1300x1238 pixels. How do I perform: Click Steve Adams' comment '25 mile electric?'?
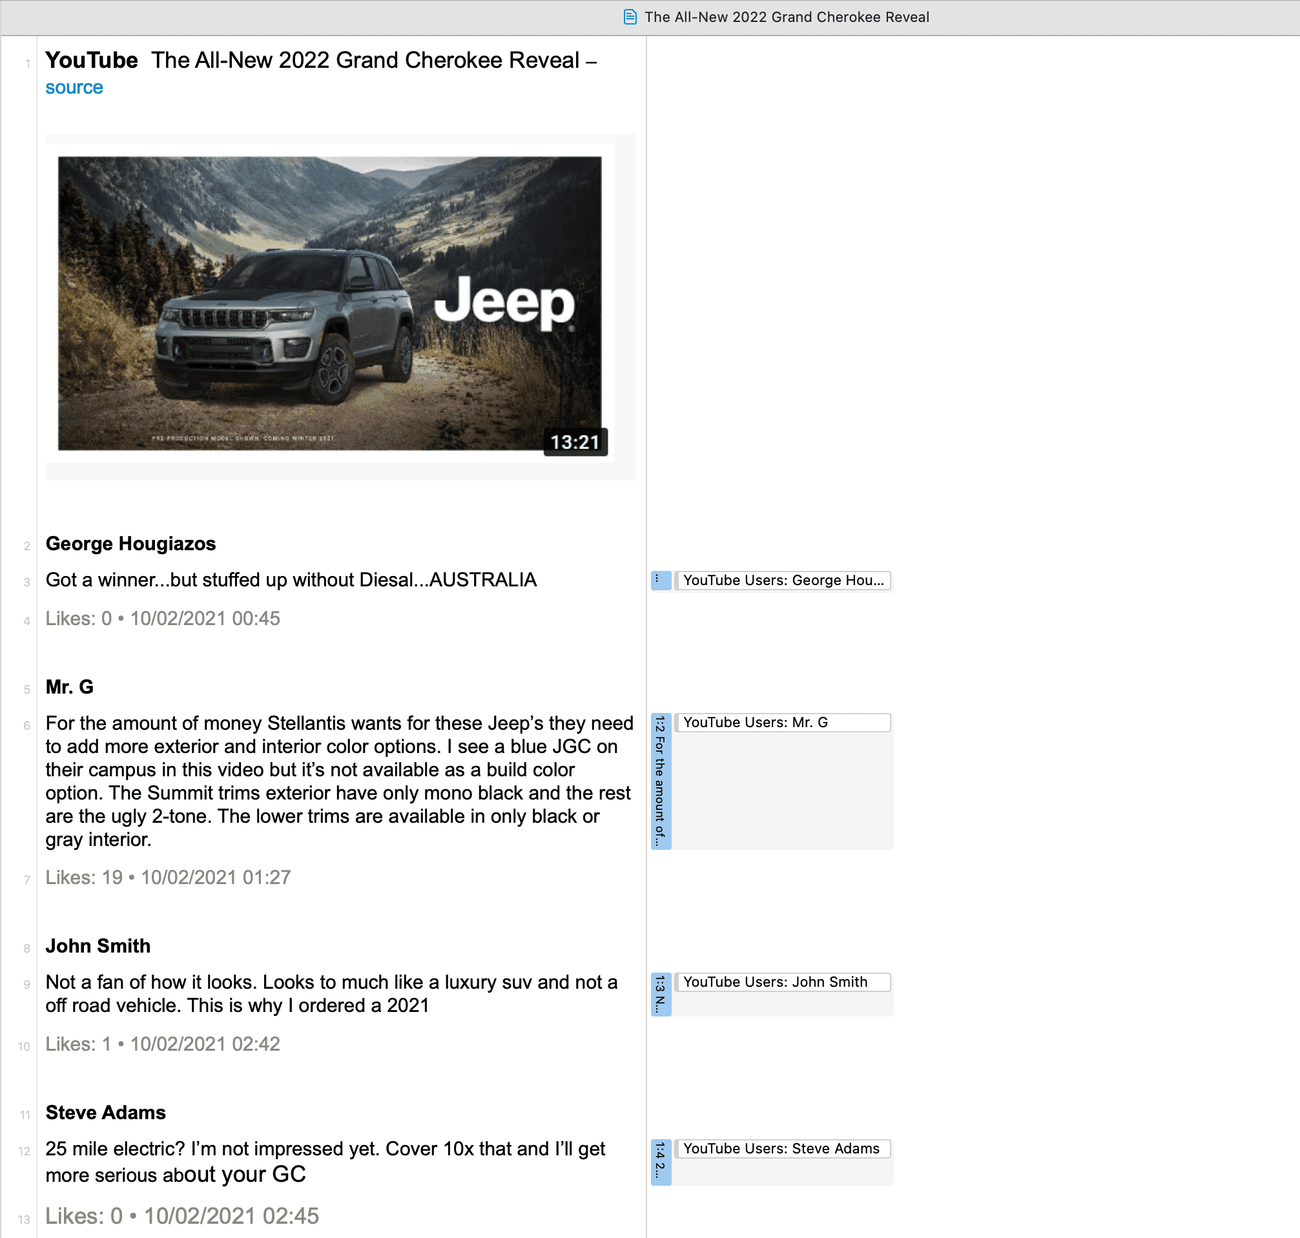pos(325,1161)
